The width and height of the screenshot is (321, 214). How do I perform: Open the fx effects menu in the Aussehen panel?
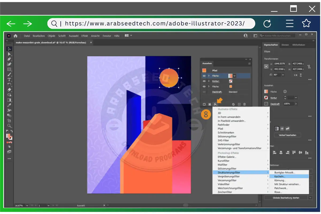(x=215, y=104)
